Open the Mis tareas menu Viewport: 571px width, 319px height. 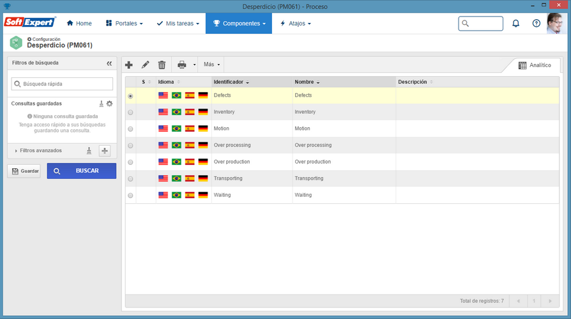click(x=178, y=23)
